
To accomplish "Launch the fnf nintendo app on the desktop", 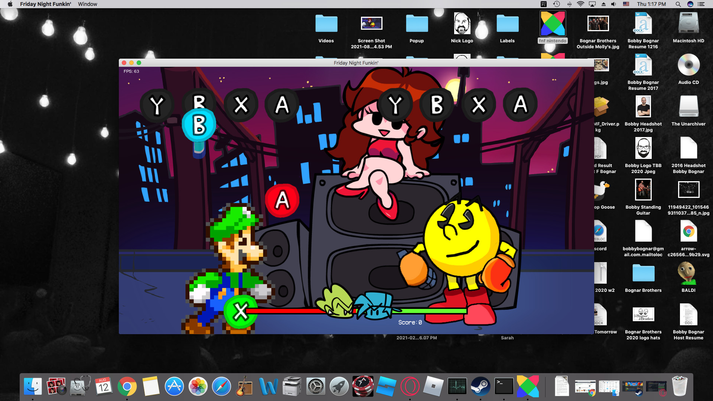I will 553,23.
